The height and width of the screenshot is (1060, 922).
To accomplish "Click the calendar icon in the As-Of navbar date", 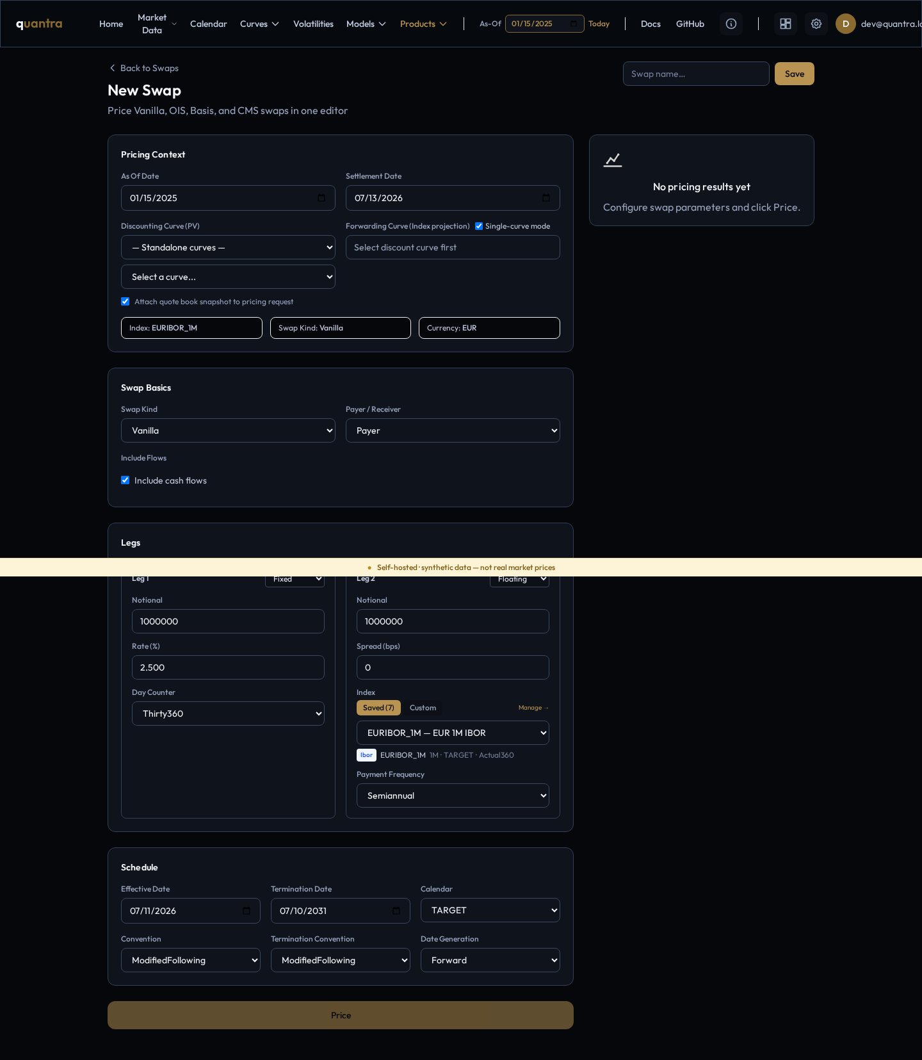I will point(574,24).
